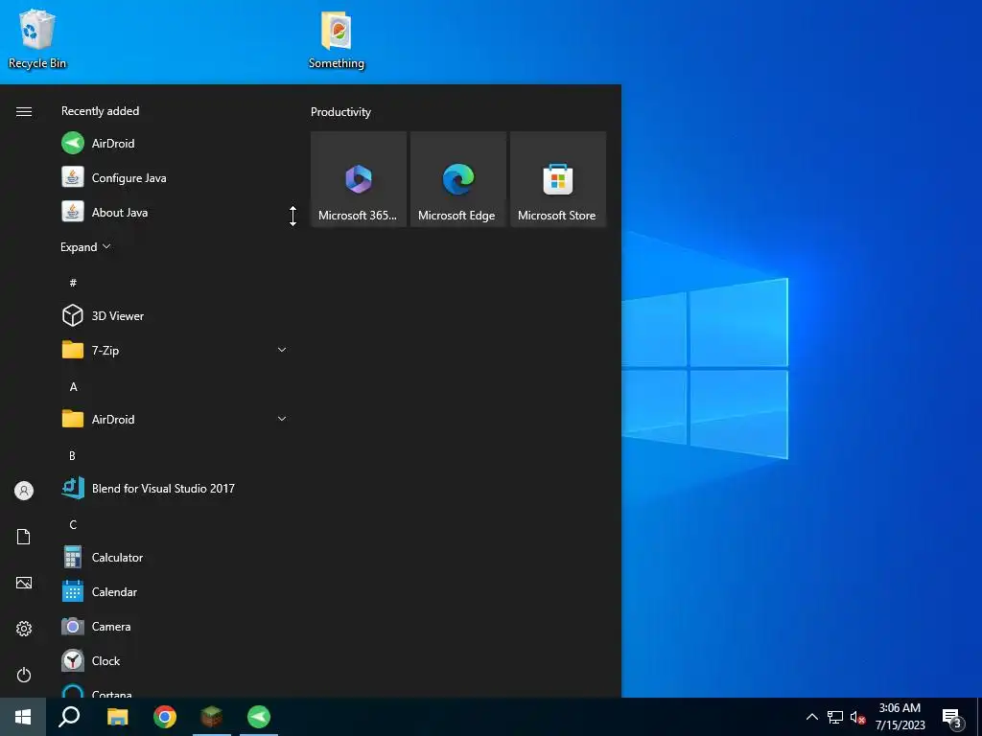Click the B letter header
The height and width of the screenshot is (736, 982).
click(73, 455)
